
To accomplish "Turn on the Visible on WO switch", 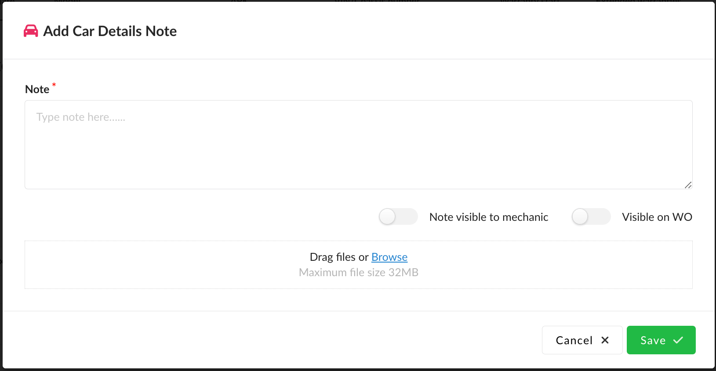I will coord(591,217).
